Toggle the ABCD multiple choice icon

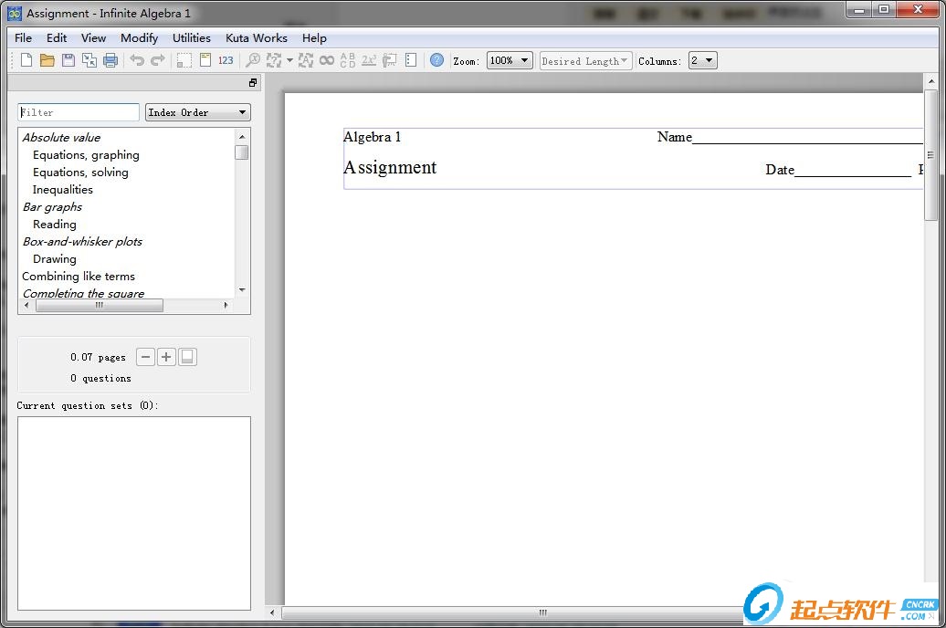tap(348, 60)
